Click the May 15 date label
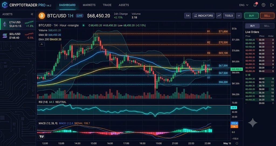This screenshot has height=146, width=276. click(227, 143)
